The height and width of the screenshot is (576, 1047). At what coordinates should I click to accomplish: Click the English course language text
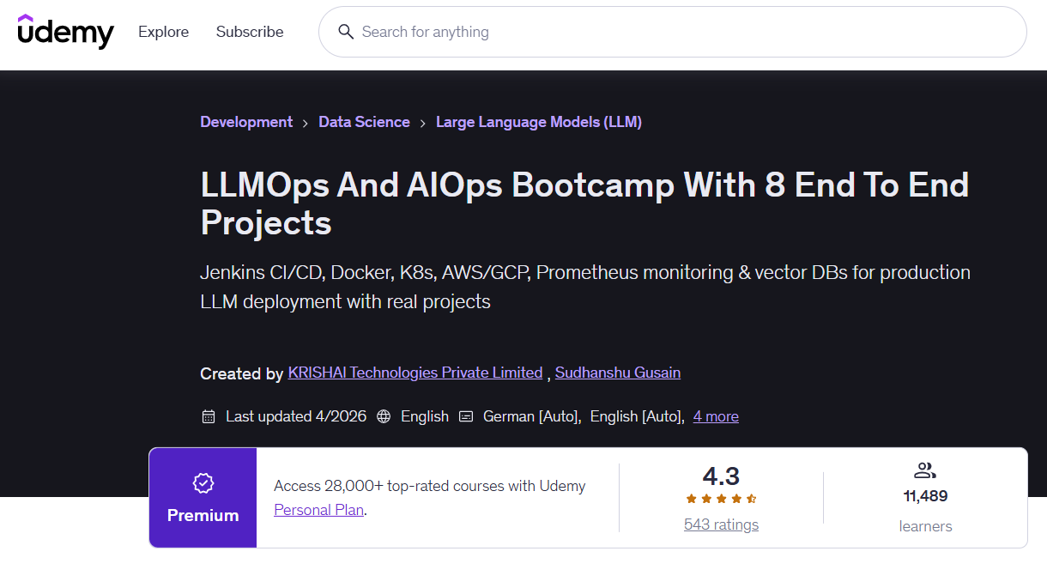pos(425,416)
